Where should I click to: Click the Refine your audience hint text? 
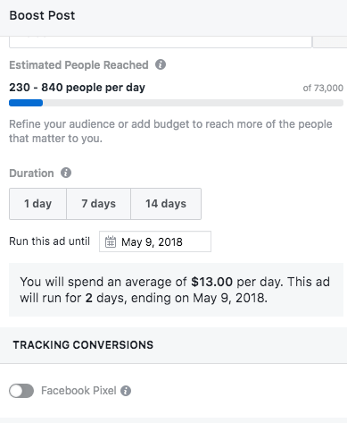coord(170,131)
